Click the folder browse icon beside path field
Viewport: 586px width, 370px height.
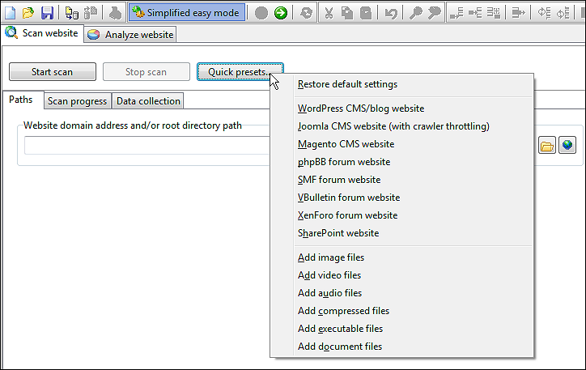tap(547, 145)
